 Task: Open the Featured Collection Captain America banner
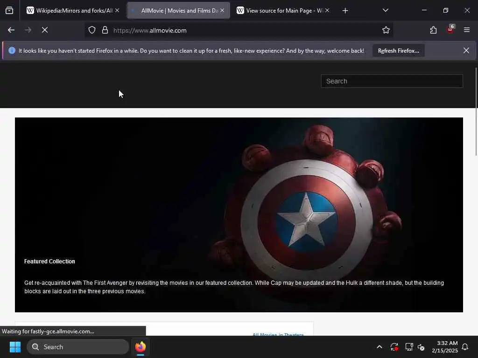[239, 214]
